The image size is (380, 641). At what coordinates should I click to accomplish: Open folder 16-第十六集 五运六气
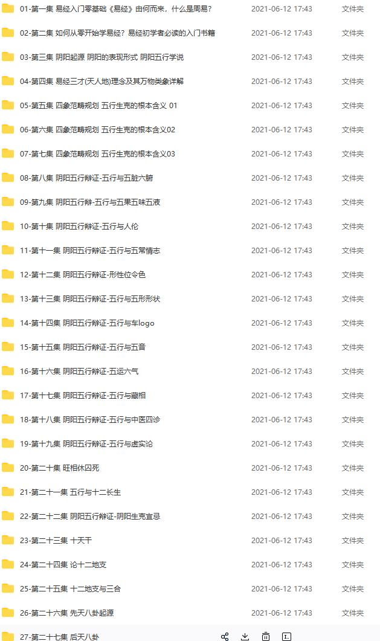pos(79,371)
